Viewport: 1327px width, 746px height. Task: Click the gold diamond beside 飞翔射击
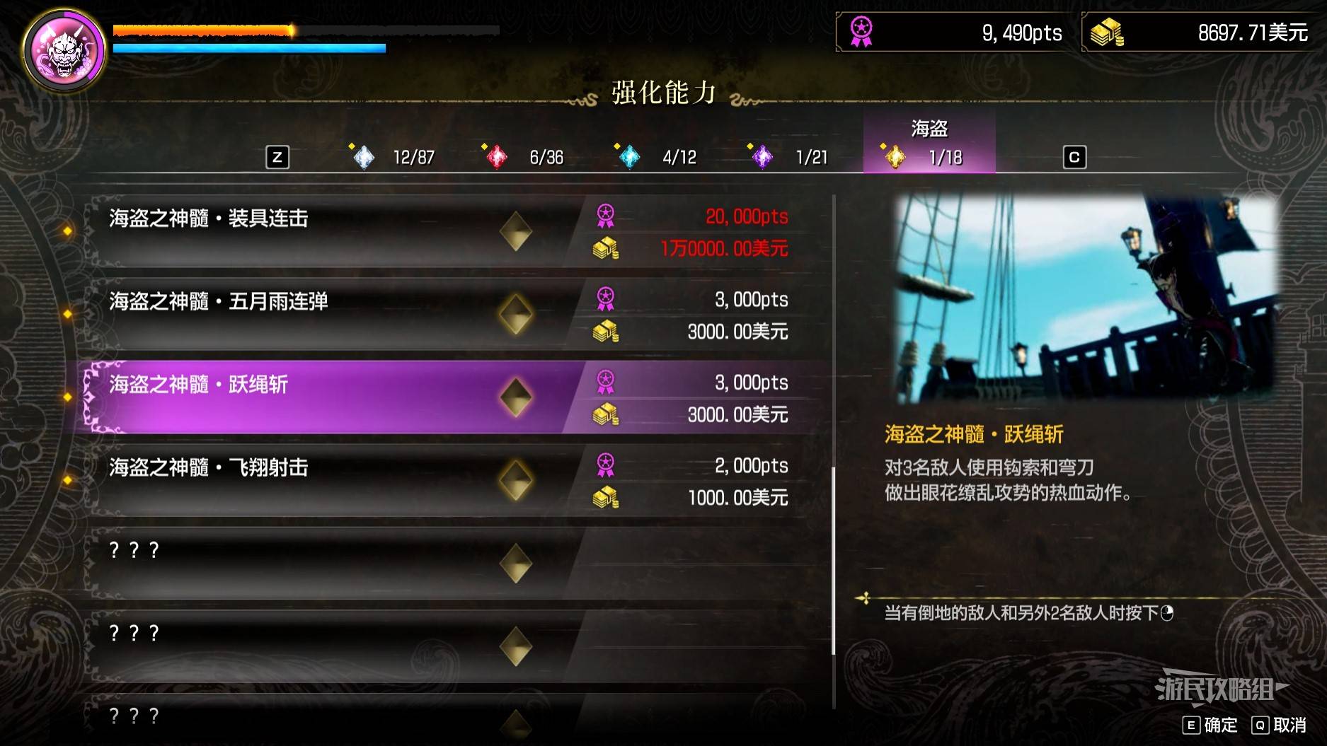(x=516, y=481)
